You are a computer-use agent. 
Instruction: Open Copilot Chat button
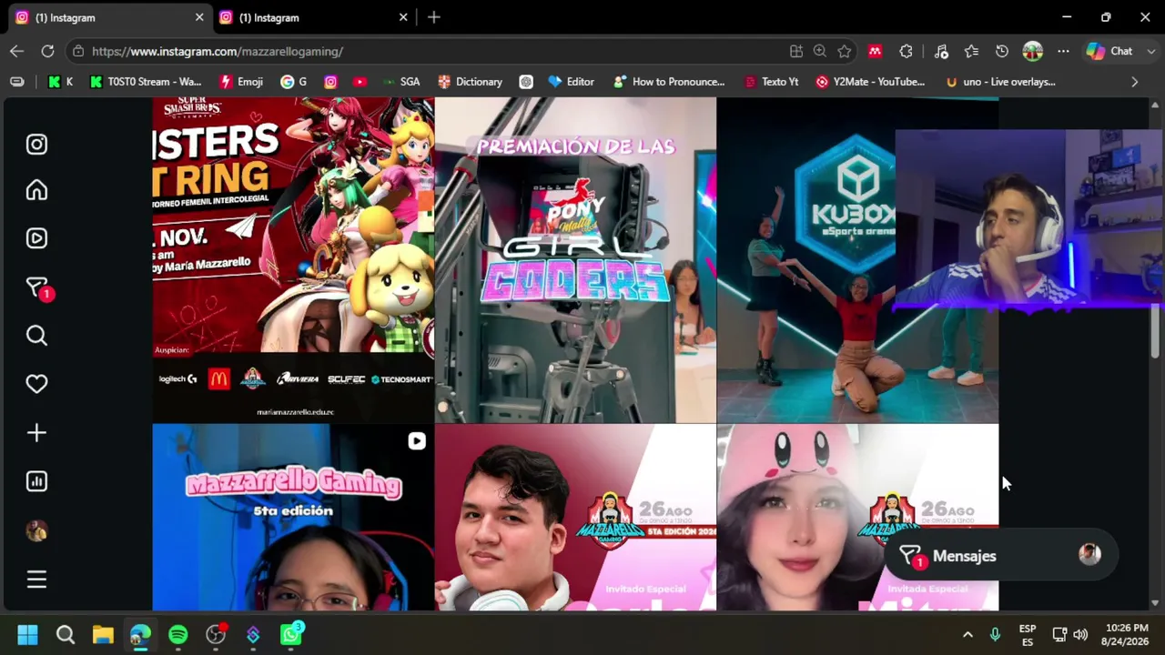1109,52
